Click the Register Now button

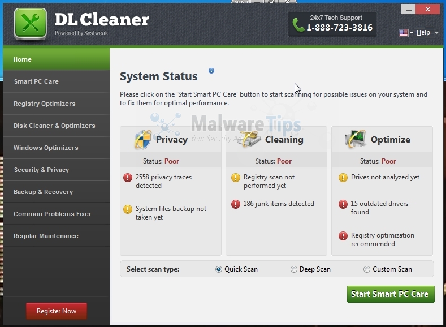click(x=57, y=311)
